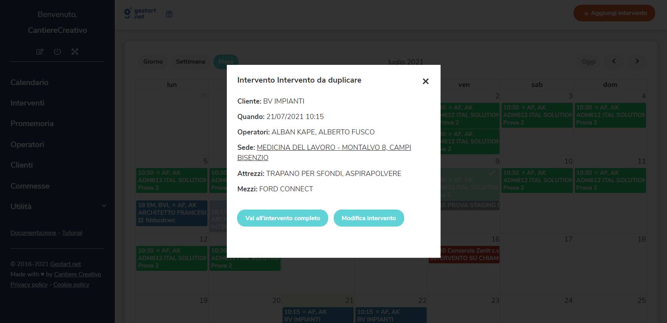Switch calendar to Settimana view
The width and height of the screenshot is (667, 323).
pos(190,62)
